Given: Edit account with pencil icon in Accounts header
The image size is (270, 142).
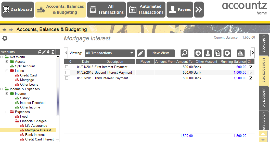Looking at the screenshot, I should (44, 52).
